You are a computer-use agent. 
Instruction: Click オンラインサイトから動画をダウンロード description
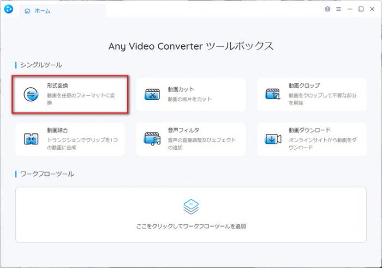[x=323, y=144]
